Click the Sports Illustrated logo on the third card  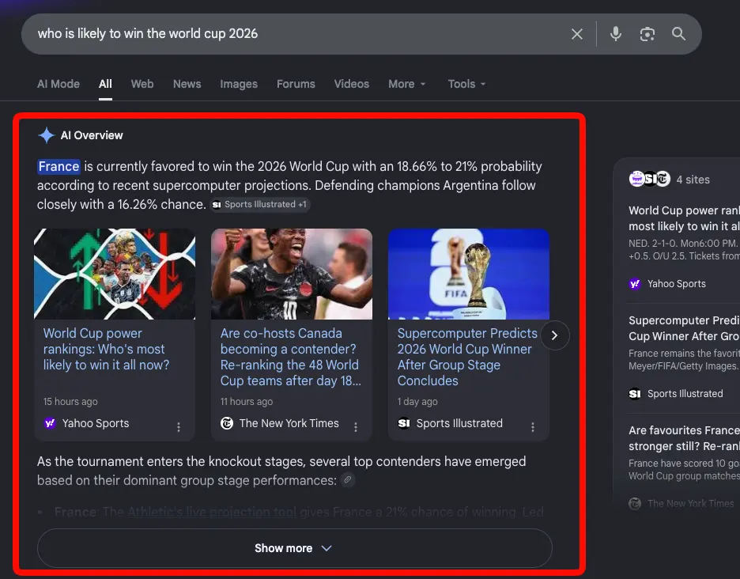click(403, 423)
